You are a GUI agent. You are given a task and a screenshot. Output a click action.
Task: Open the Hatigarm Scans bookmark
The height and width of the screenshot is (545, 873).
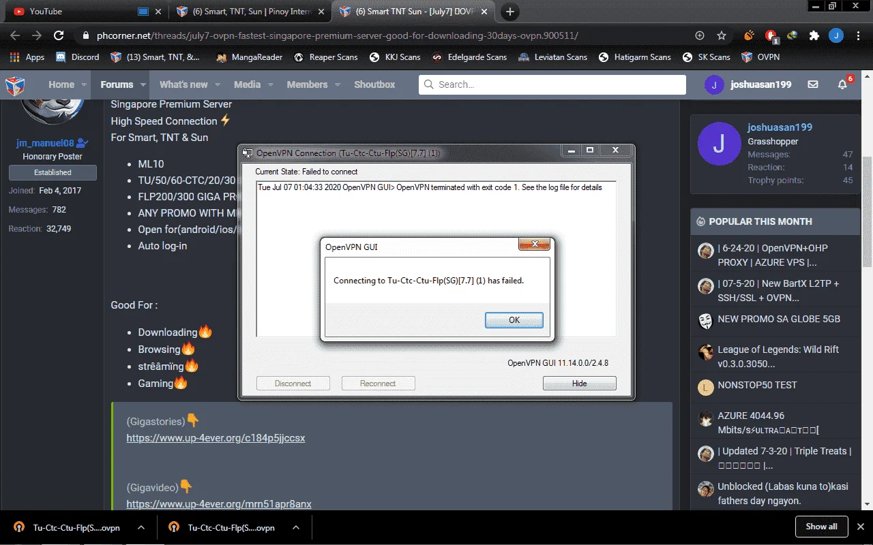pos(635,57)
